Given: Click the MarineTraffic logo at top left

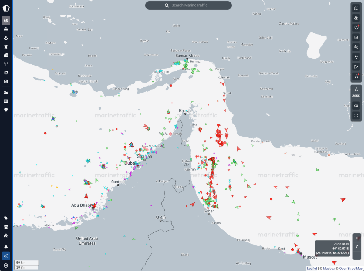Looking at the screenshot, I should point(6,8).
